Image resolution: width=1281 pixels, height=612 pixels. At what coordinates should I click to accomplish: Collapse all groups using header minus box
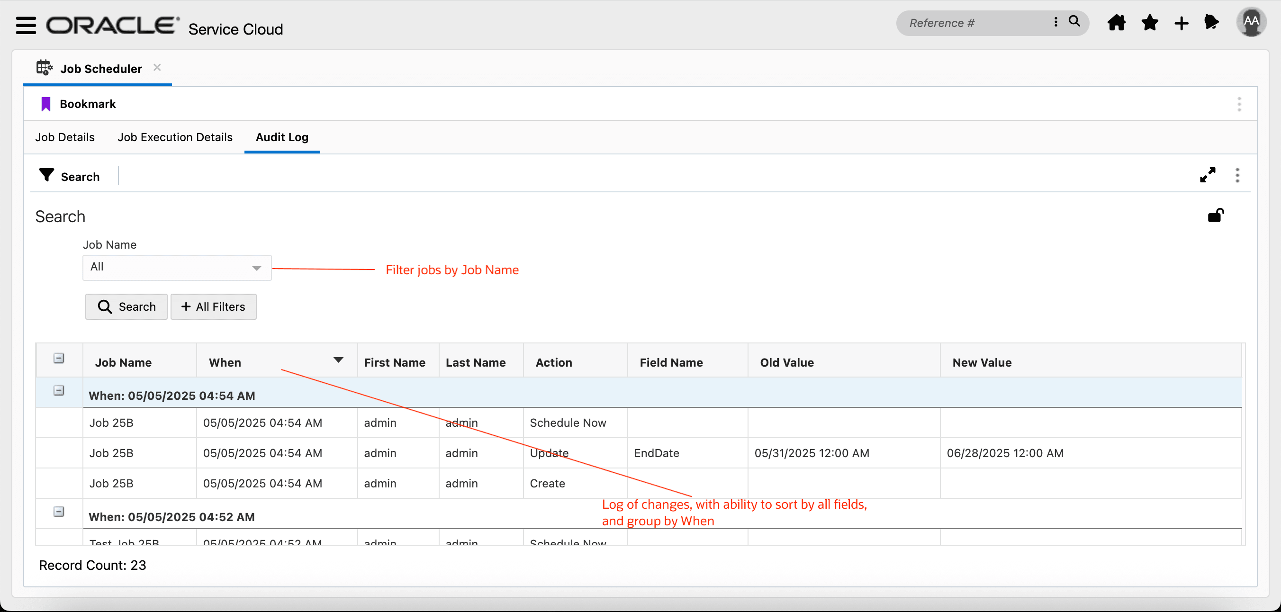click(59, 359)
